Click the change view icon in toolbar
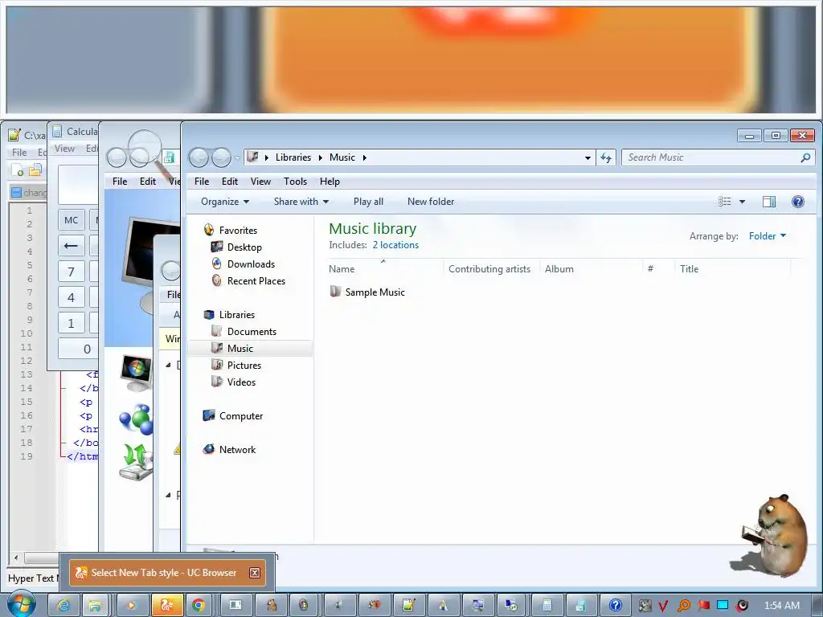The image size is (823, 617). [x=724, y=202]
